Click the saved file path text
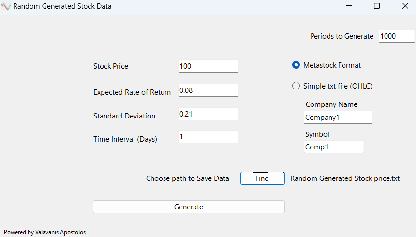Image resolution: width=417 pixels, height=237 pixels. point(345,178)
